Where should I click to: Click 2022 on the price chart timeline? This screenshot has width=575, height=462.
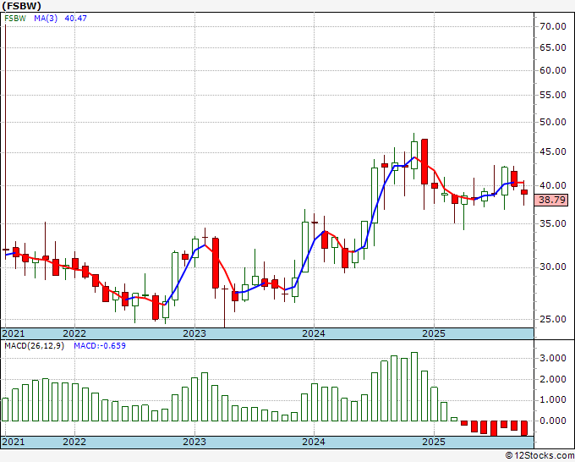[x=74, y=333]
